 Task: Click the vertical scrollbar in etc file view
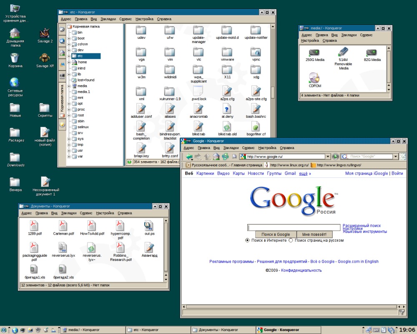[273, 92]
